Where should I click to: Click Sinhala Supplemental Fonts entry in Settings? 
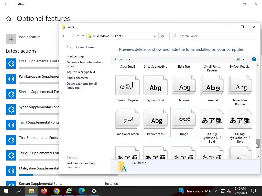pos(39,92)
